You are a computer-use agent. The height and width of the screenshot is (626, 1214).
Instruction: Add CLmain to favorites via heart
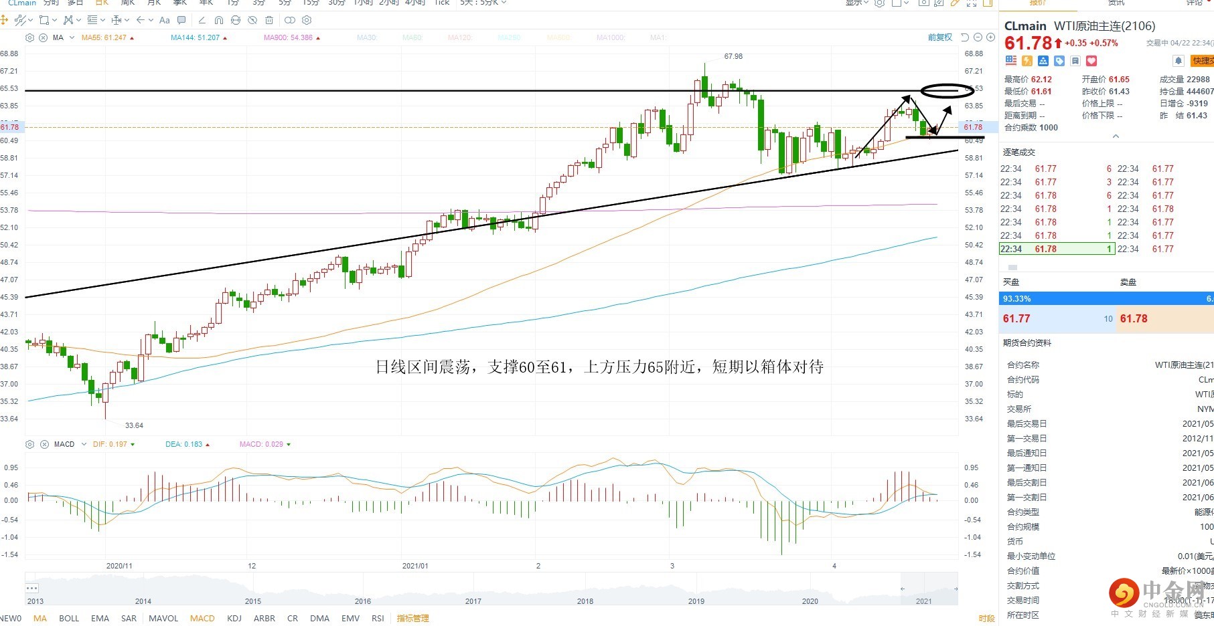coord(1091,61)
